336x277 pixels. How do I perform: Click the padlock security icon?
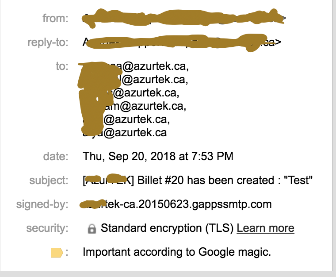(x=92, y=229)
